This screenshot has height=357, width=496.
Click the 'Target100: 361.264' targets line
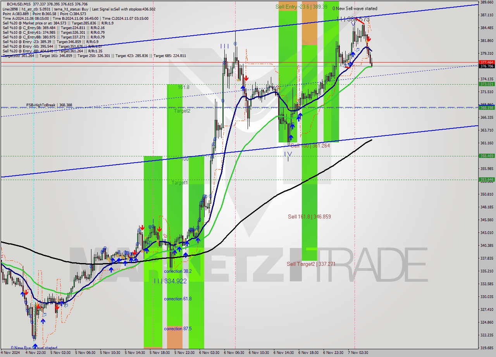tap(94, 55)
